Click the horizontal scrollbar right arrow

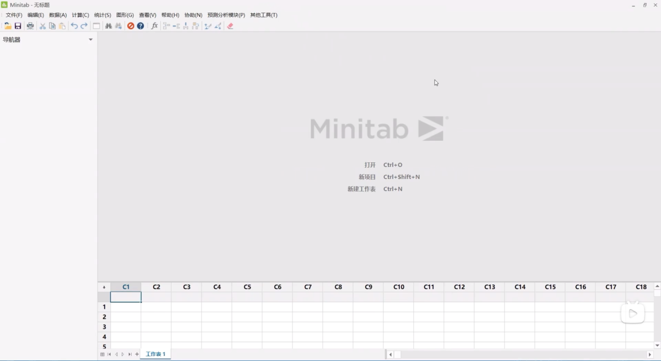pyautogui.click(x=650, y=355)
